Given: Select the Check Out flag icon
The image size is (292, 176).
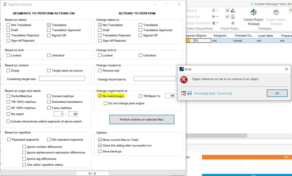Looking at the screenshot, I should click(x=213, y=17).
